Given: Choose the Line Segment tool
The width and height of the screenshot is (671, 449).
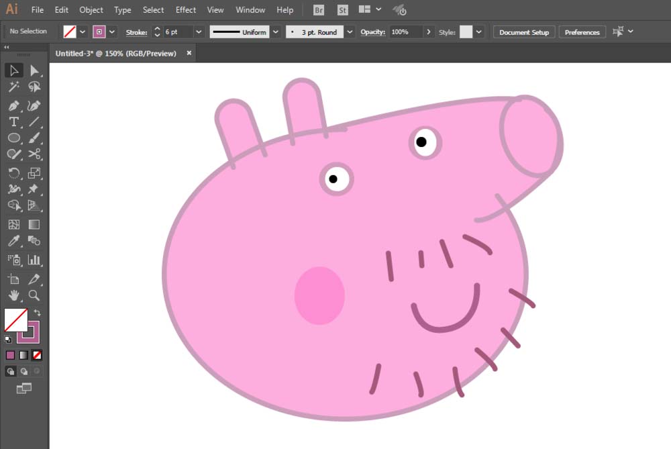Looking at the screenshot, I should coord(34,122).
